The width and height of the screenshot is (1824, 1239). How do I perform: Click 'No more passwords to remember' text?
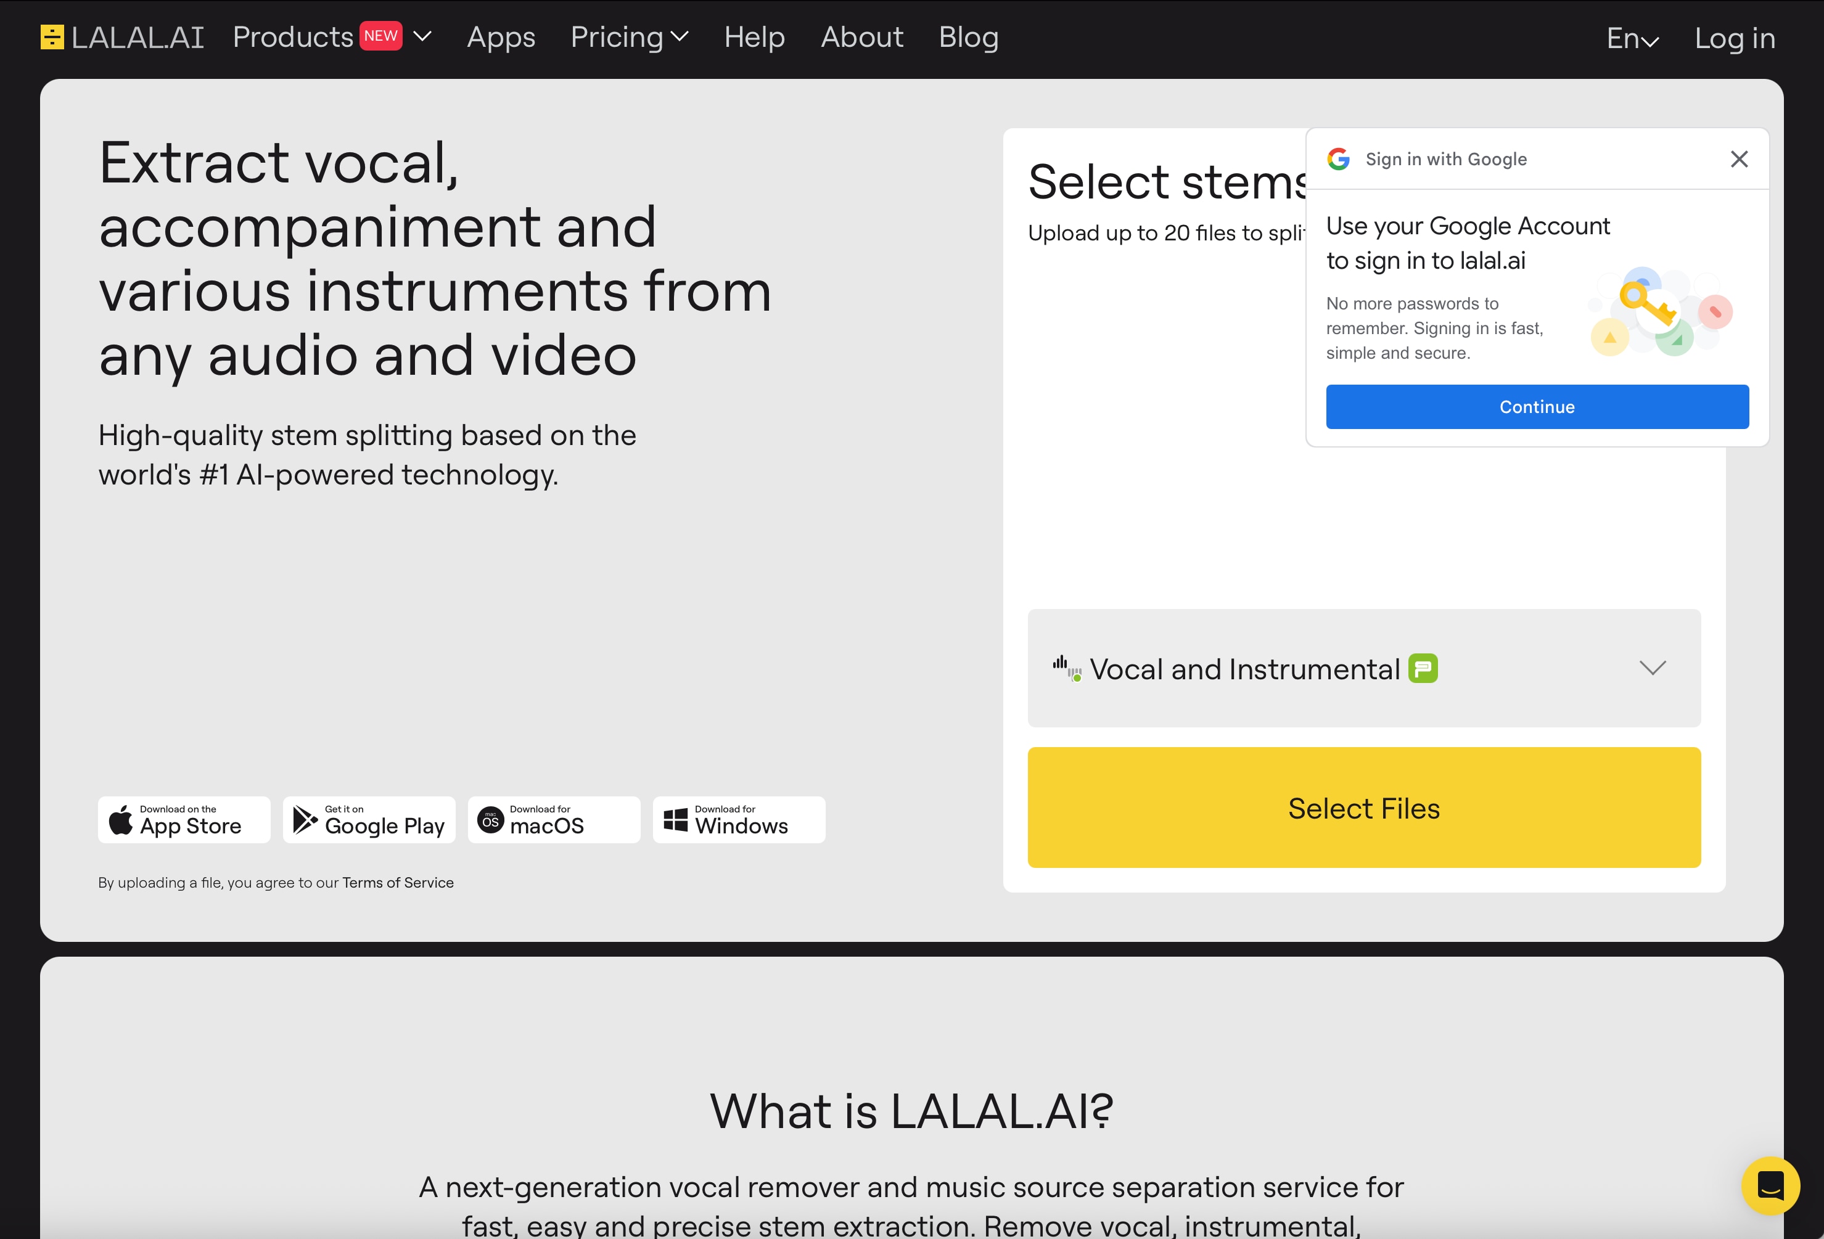(x=1435, y=328)
